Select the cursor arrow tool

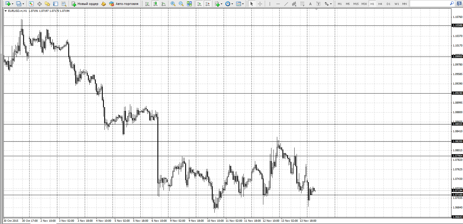pos(251,4)
